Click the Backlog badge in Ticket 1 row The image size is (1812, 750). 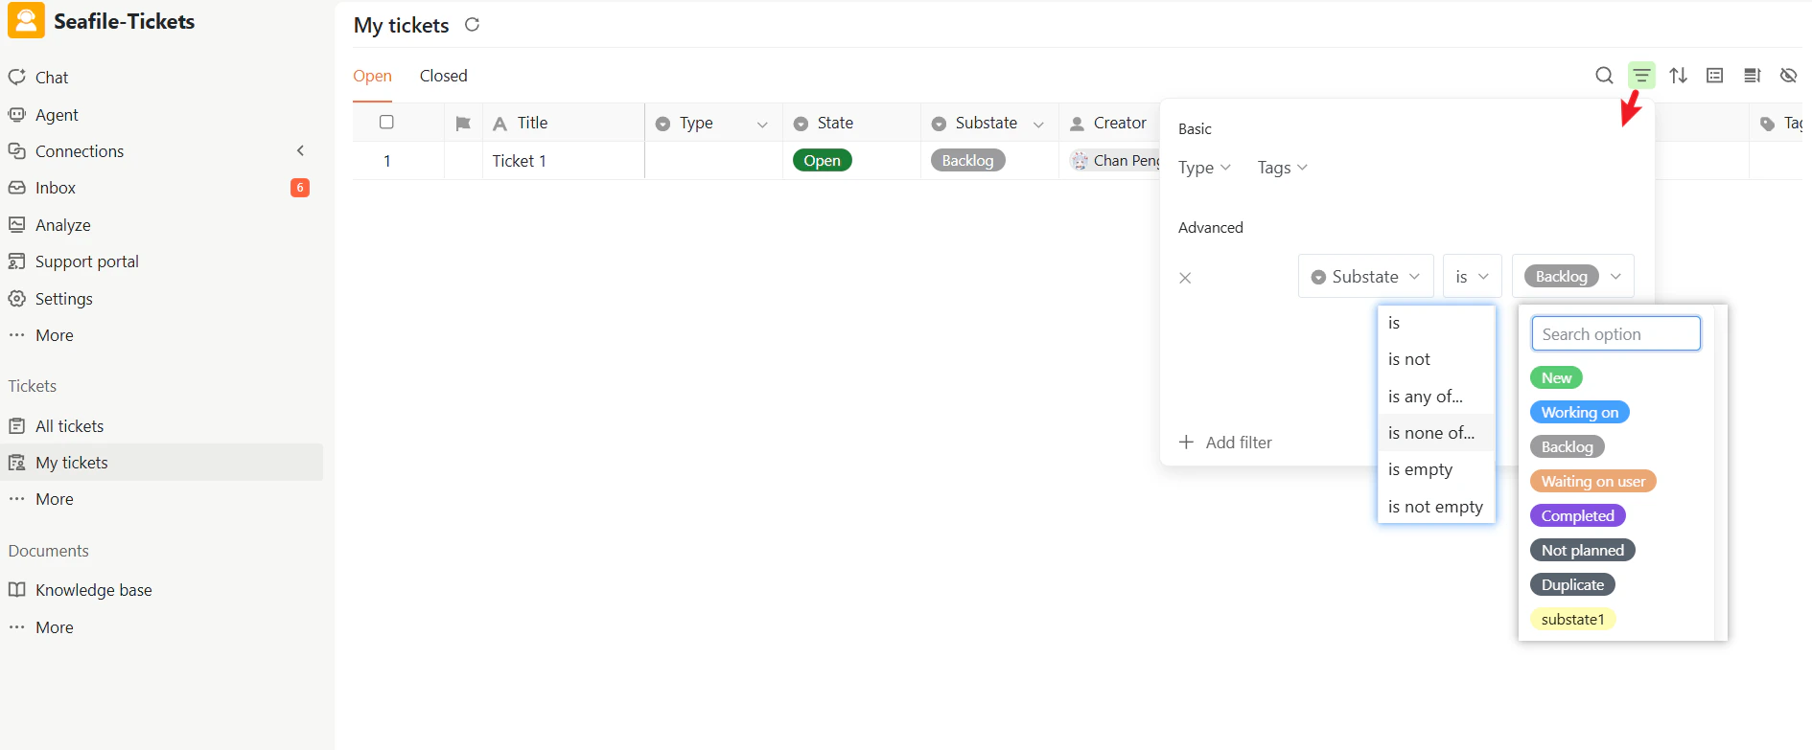967,161
